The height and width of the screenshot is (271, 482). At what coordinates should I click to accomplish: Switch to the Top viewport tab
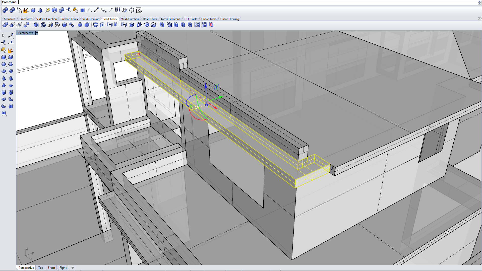[41, 268]
